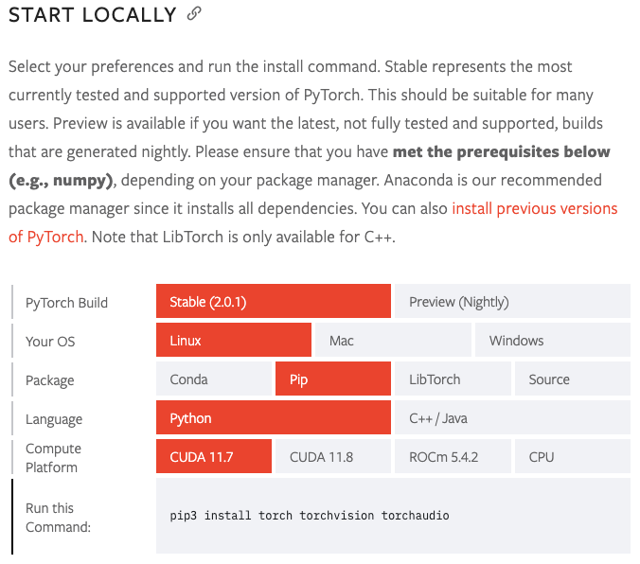Select the Source package option
This screenshot has height=564, width=640.
[x=572, y=379]
